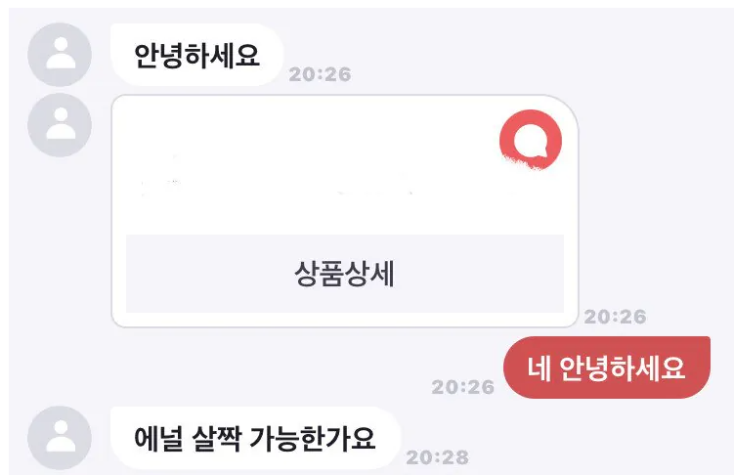Click the word 에널 in last message
The image size is (734, 475).
(x=158, y=439)
